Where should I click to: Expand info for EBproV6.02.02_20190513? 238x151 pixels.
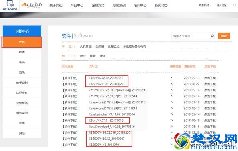(172, 78)
